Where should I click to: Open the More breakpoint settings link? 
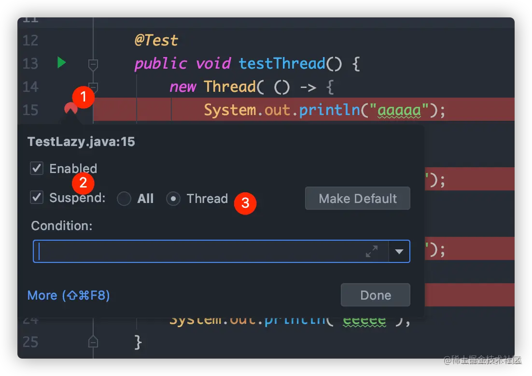pyautogui.click(x=69, y=295)
